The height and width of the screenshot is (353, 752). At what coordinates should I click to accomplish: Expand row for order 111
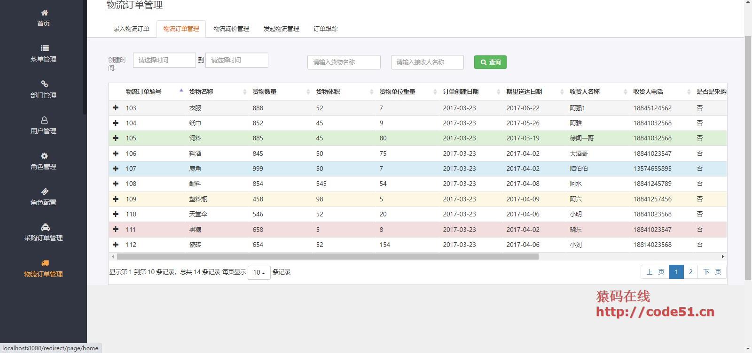pos(116,230)
